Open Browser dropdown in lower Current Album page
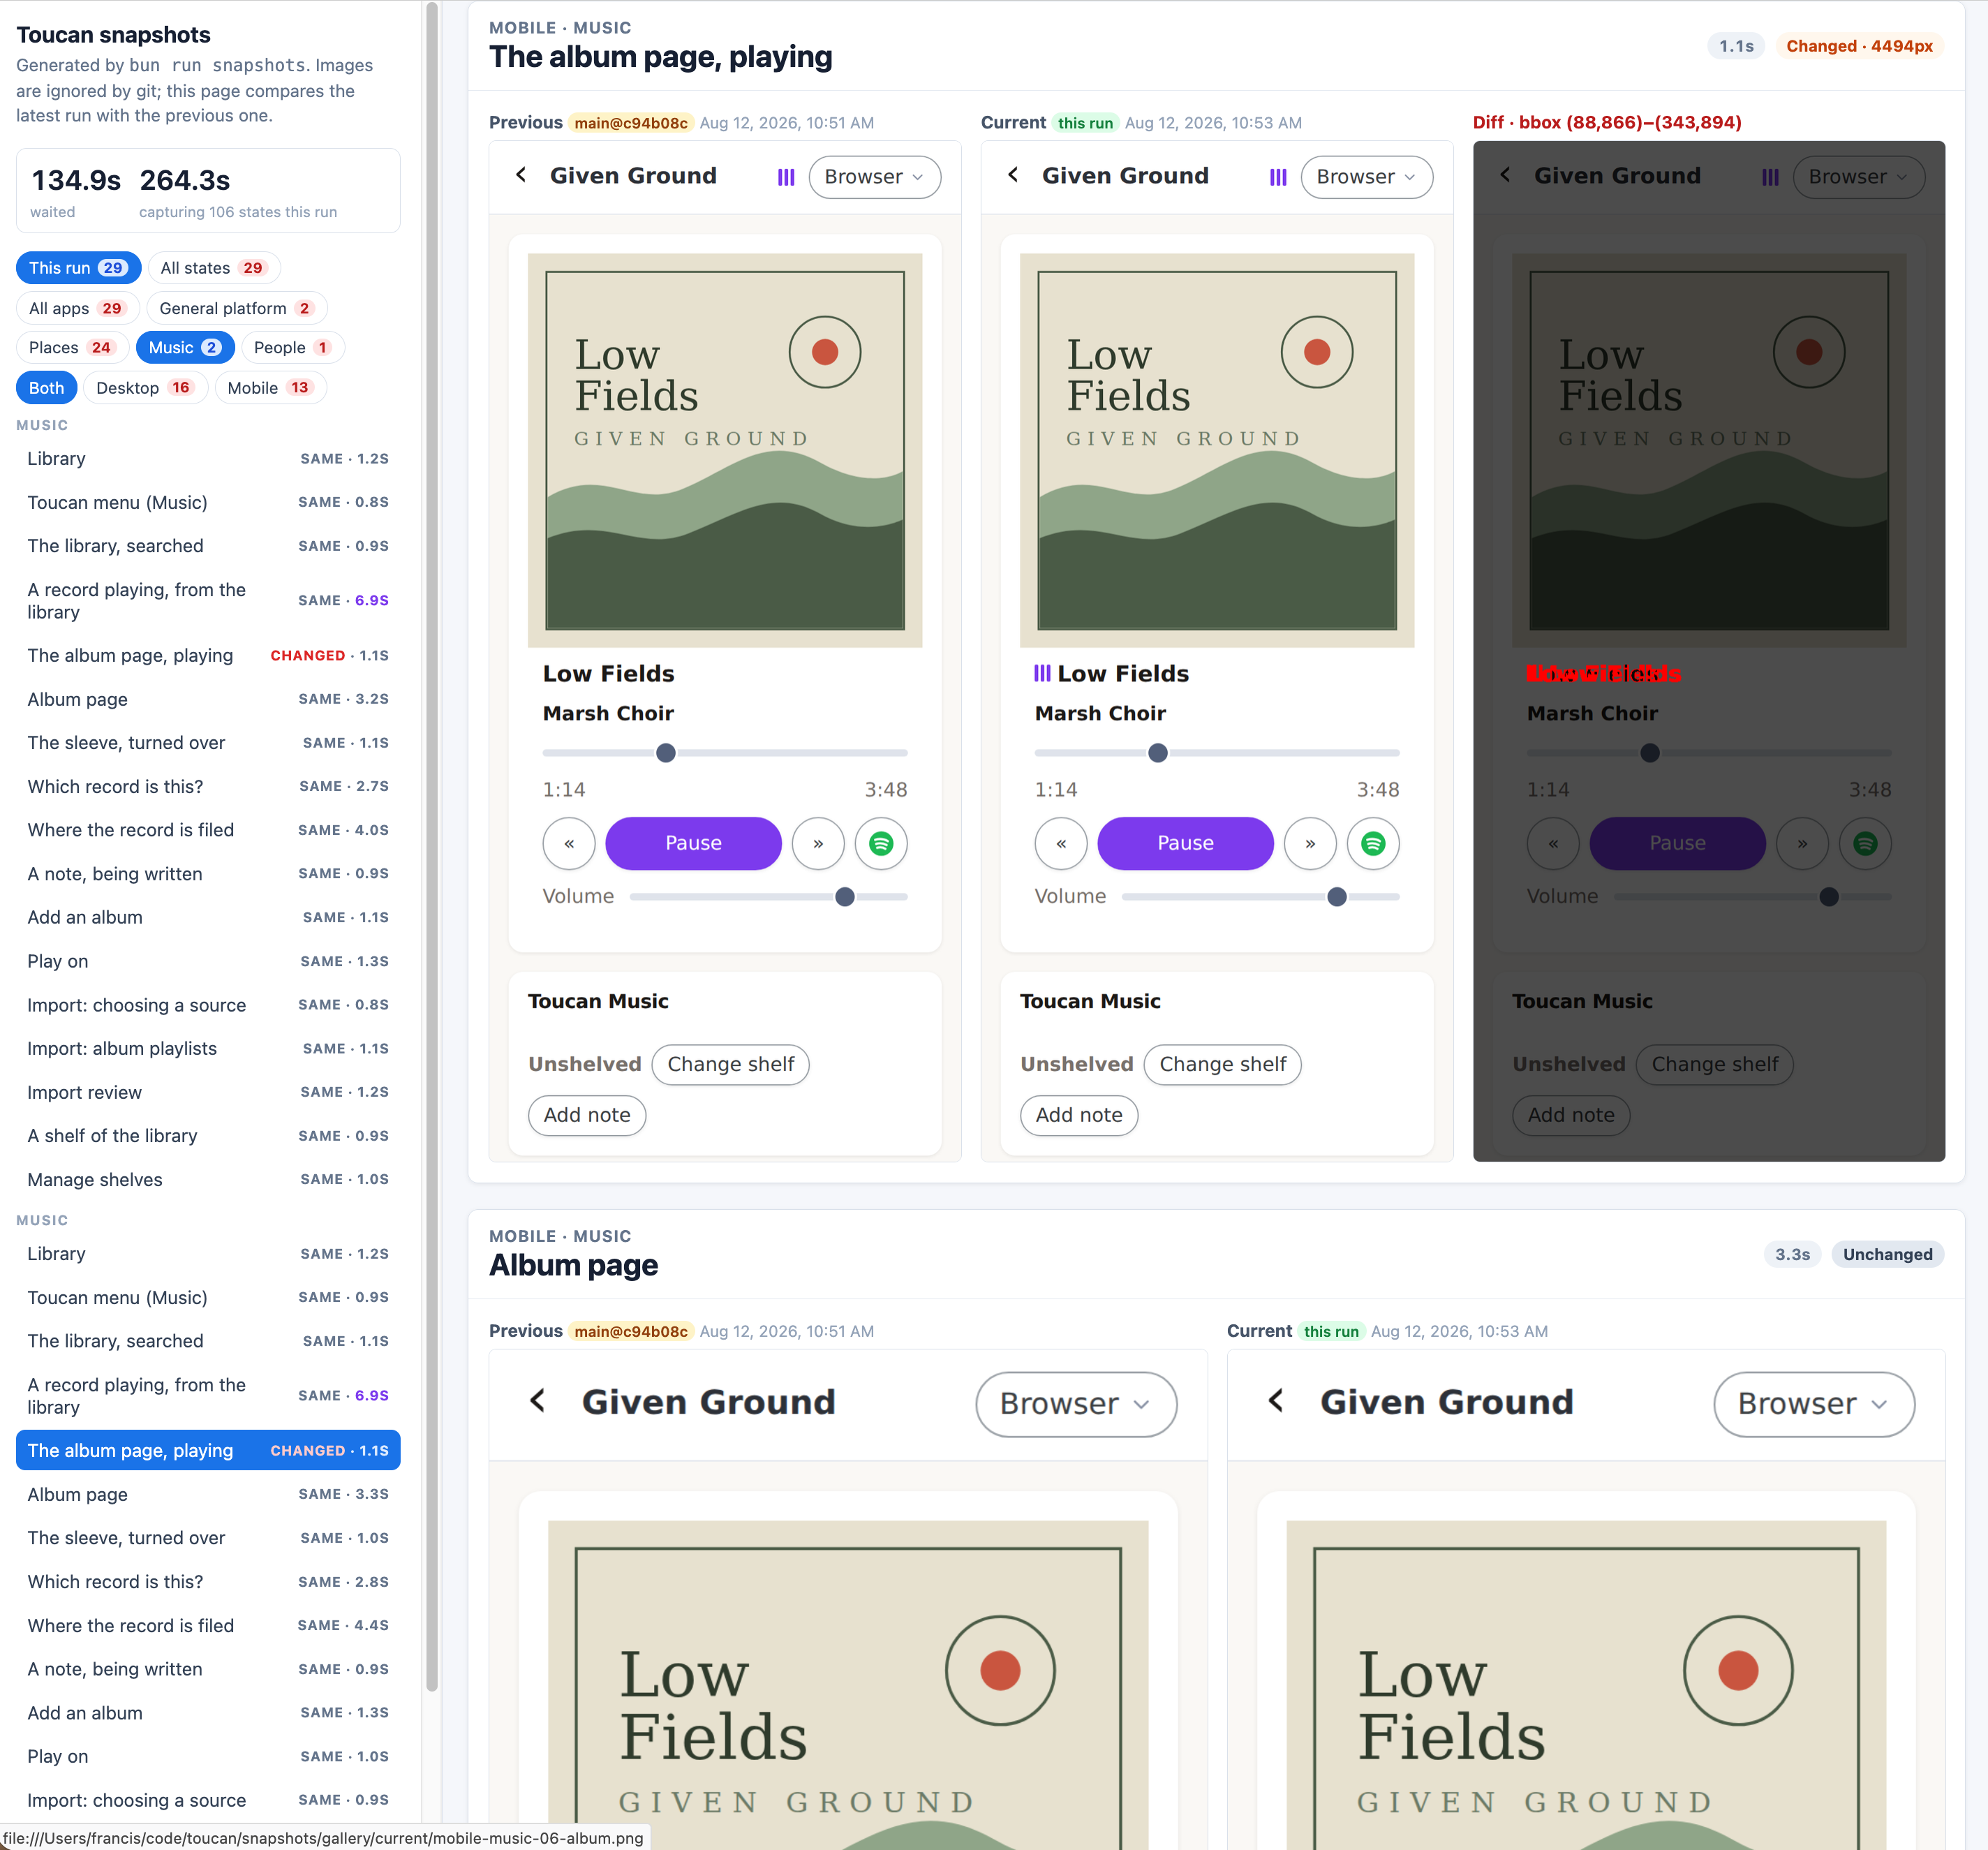The height and width of the screenshot is (1850, 1988). (1814, 1403)
